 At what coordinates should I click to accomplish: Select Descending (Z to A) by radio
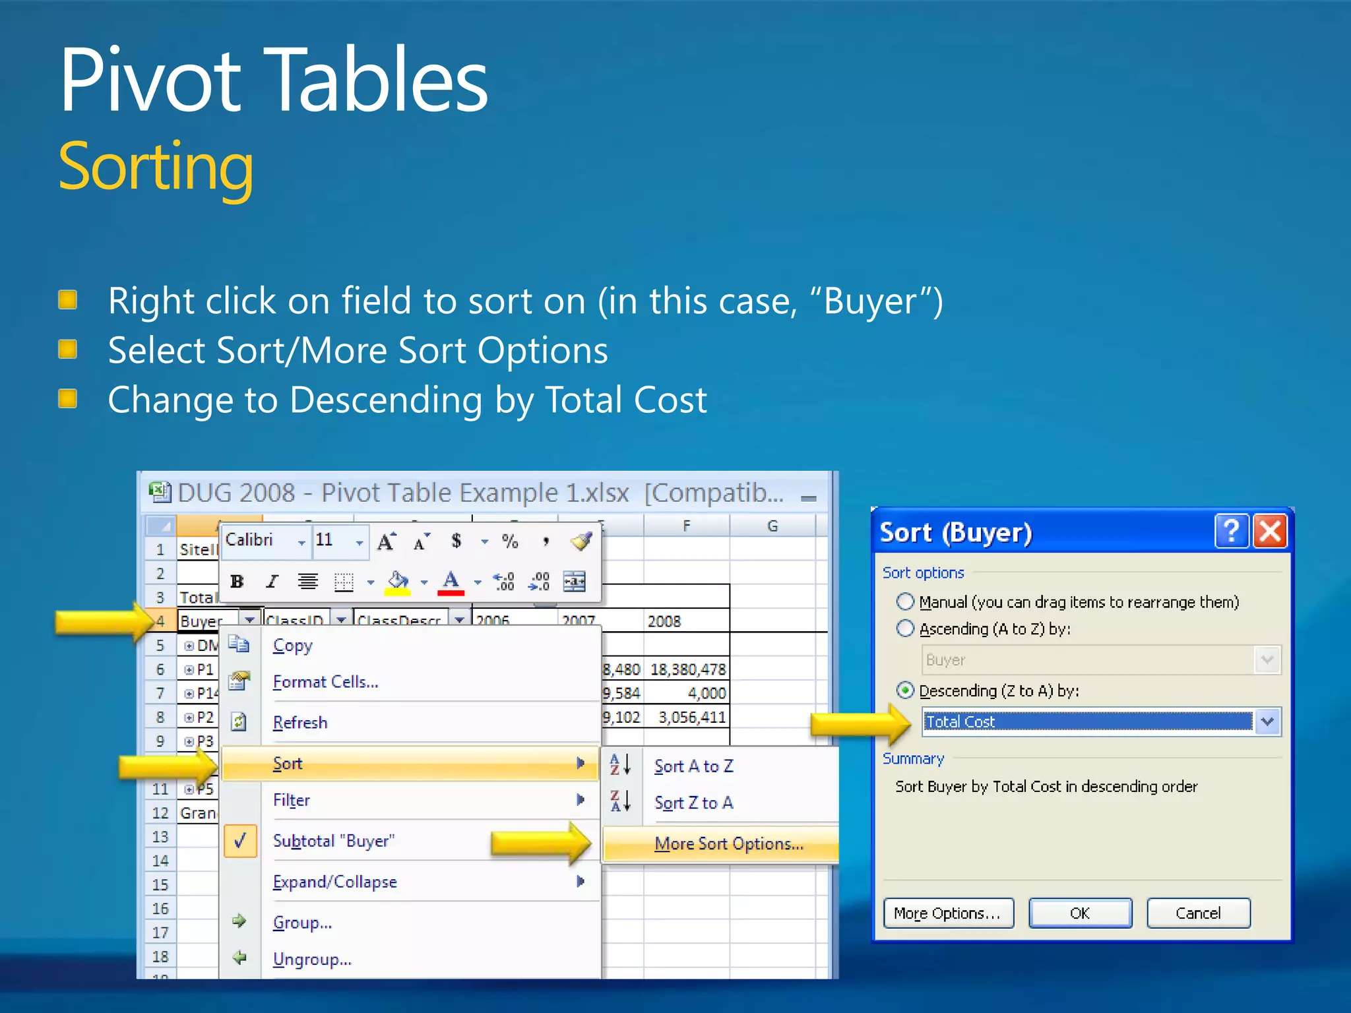(x=906, y=691)
